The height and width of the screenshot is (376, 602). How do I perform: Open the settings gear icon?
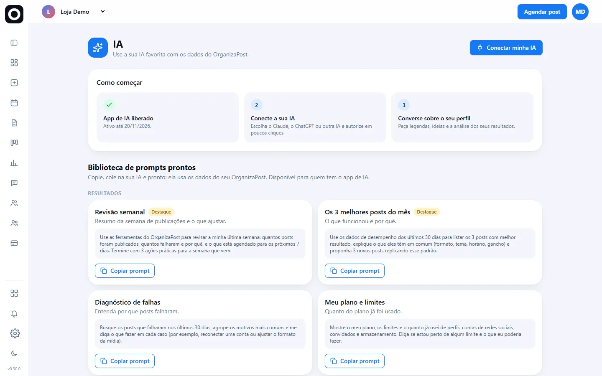pos(15,333)
